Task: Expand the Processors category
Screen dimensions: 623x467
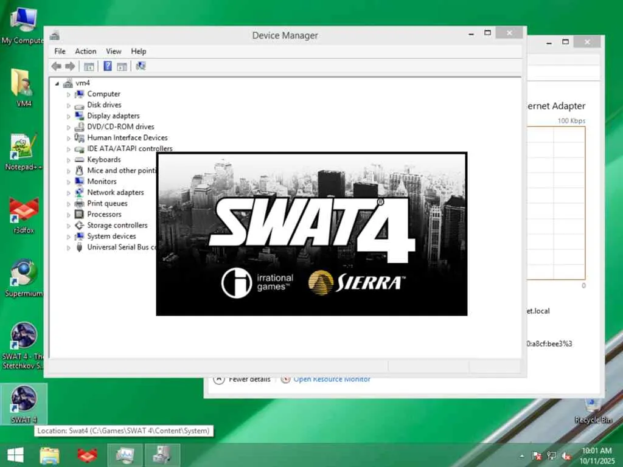Action: [x=68, y=215]
